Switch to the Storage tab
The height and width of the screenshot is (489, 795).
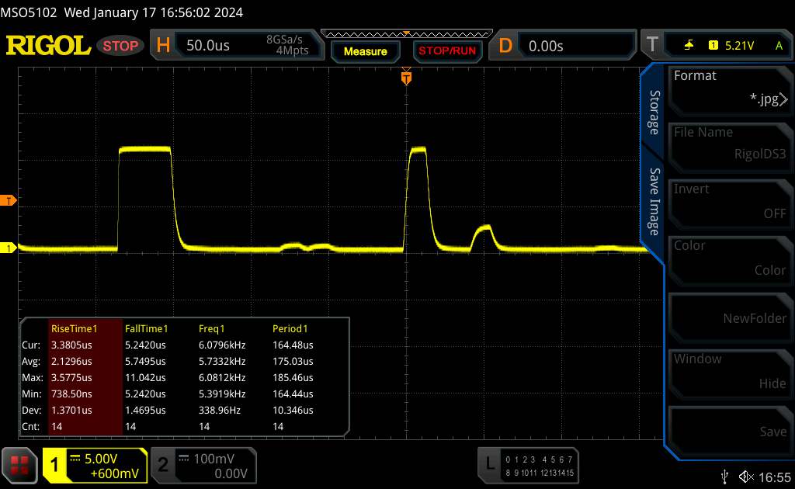pyautogui.click(x=654, y=113)
